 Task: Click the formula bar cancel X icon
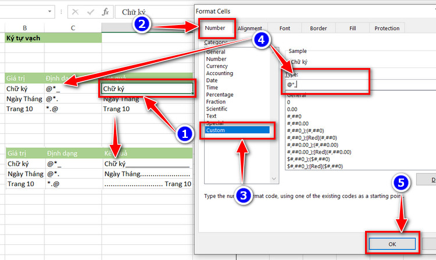coord(76,12)
